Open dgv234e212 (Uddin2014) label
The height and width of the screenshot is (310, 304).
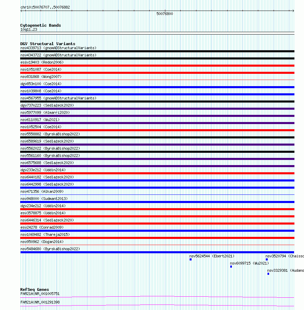(x=43, y=206)
